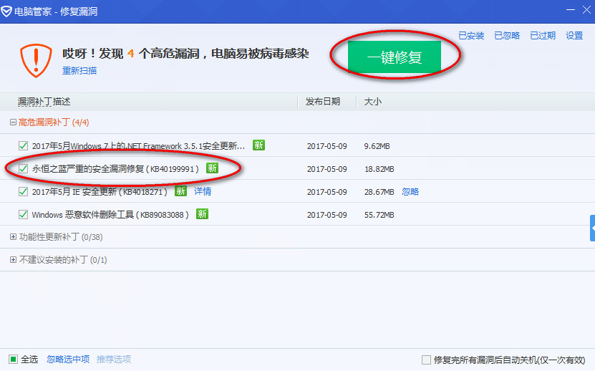
Task: Click the 新 badge on 恶意软件删除工具 row
Action: [x=202, y=213]
